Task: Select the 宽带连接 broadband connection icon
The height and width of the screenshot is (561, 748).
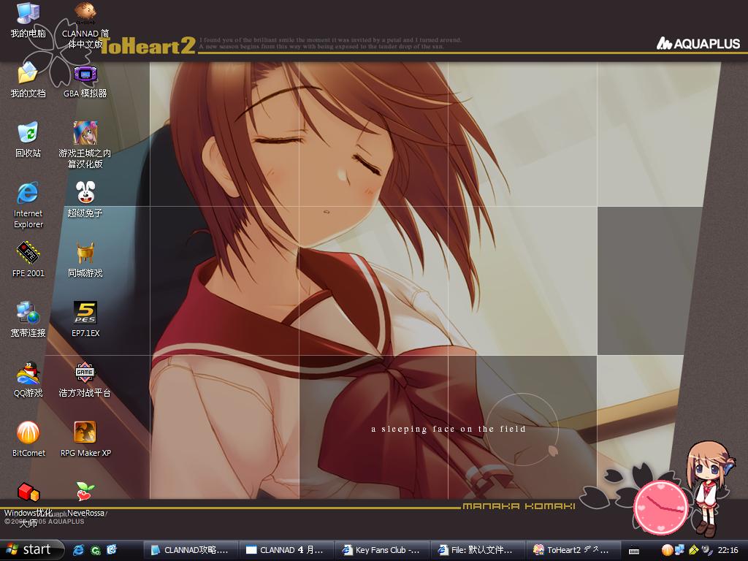Action: point(28,320)
